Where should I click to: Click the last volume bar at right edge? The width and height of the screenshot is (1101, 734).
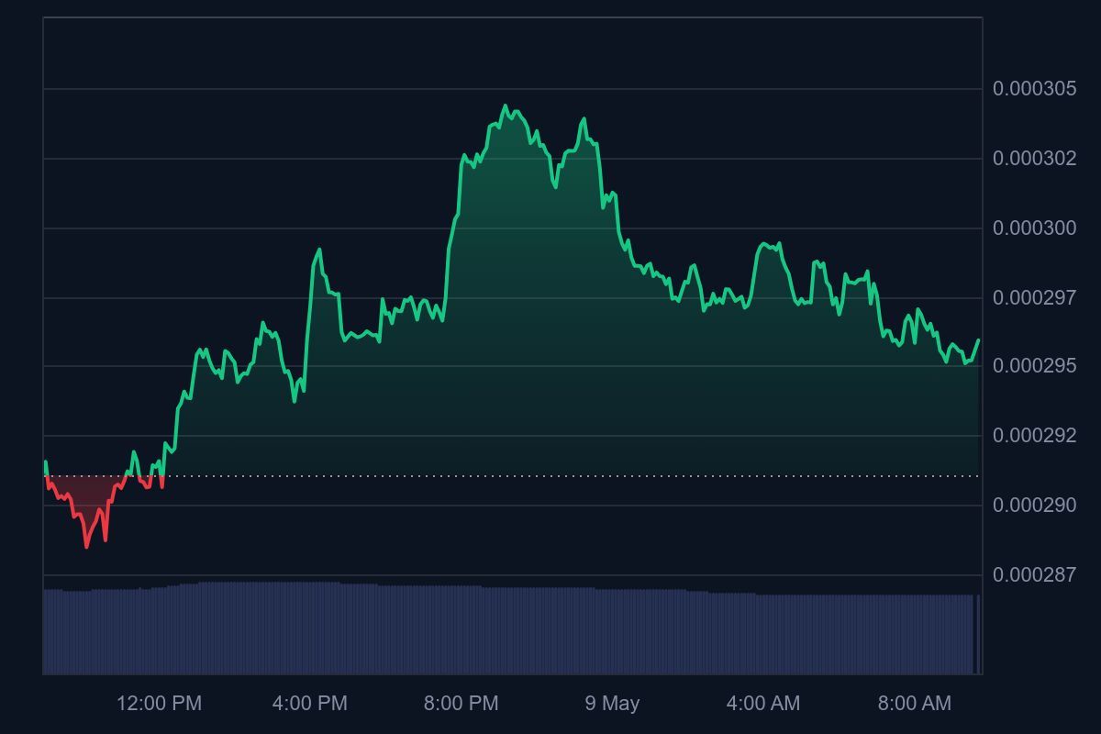[979, 634]
